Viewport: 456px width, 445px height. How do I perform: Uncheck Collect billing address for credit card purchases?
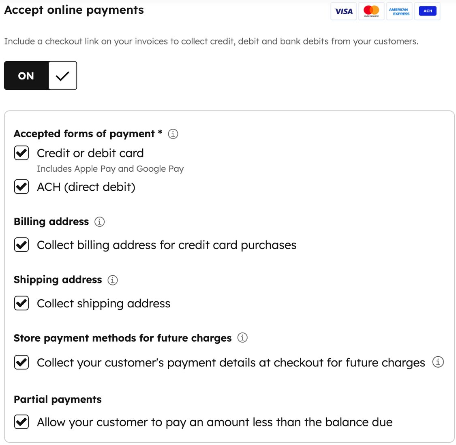[x=21, y=245]
